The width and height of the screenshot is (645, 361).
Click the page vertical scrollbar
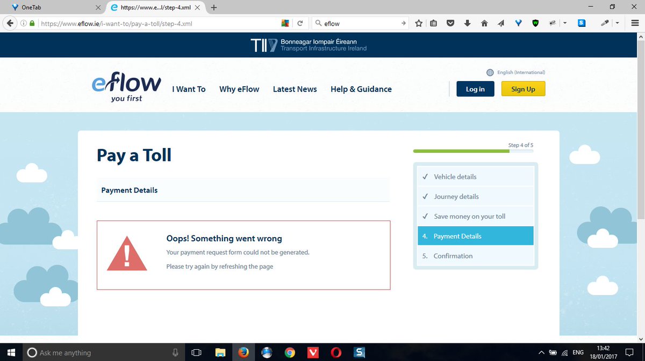[x=641, y=129]
